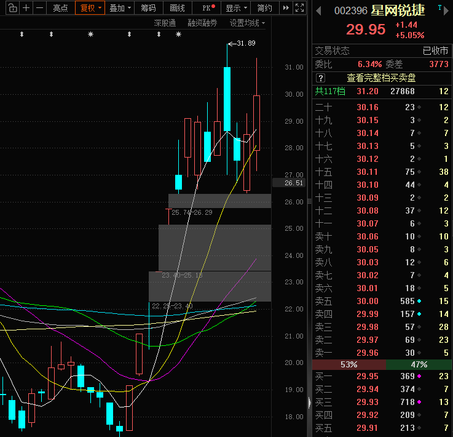Viewport: 453px width, 437px height.
Task: Click stock code 002396
Action: (x=351, y=11)
